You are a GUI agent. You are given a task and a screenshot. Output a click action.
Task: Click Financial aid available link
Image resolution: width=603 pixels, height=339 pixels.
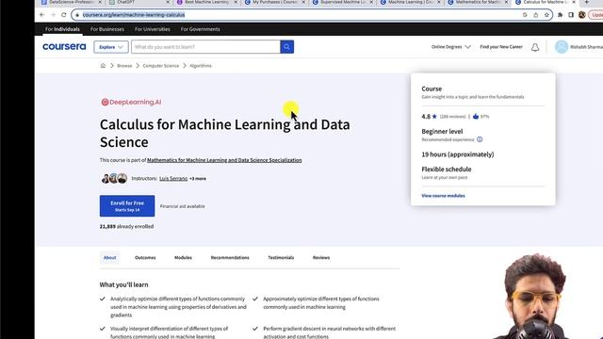pyautogui.click(x=182, y=206)
